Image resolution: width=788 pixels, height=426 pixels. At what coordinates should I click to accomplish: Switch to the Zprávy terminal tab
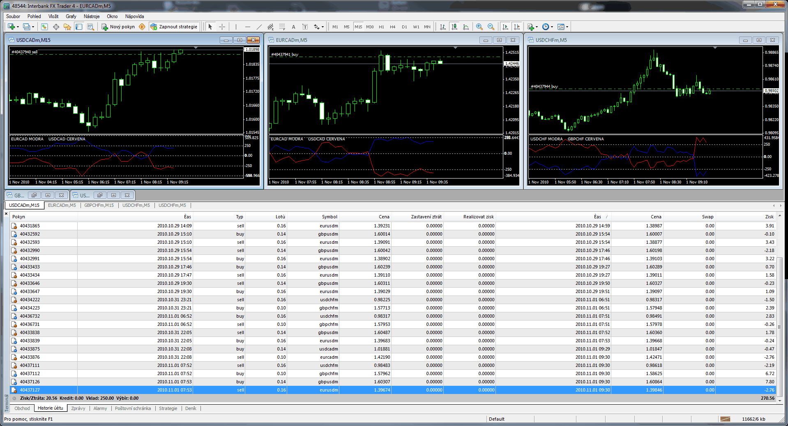click(78, 408)
